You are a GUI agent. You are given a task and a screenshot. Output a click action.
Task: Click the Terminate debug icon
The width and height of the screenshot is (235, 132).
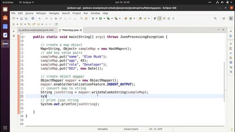click(x=56, y=18)
